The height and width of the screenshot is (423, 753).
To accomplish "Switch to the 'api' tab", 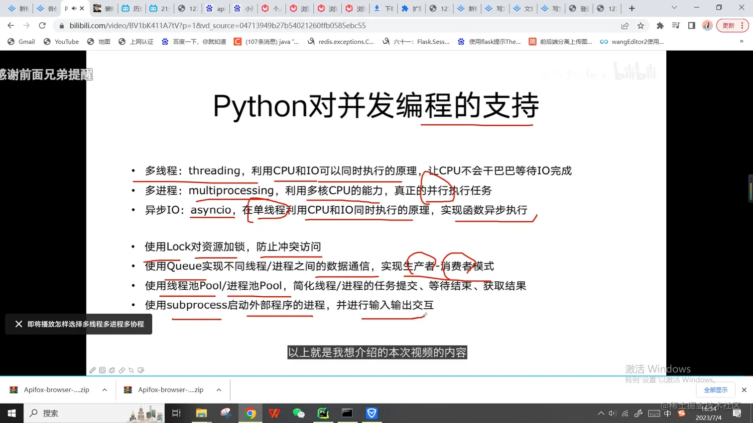I will pyautogui.click(x=216, y=8).
